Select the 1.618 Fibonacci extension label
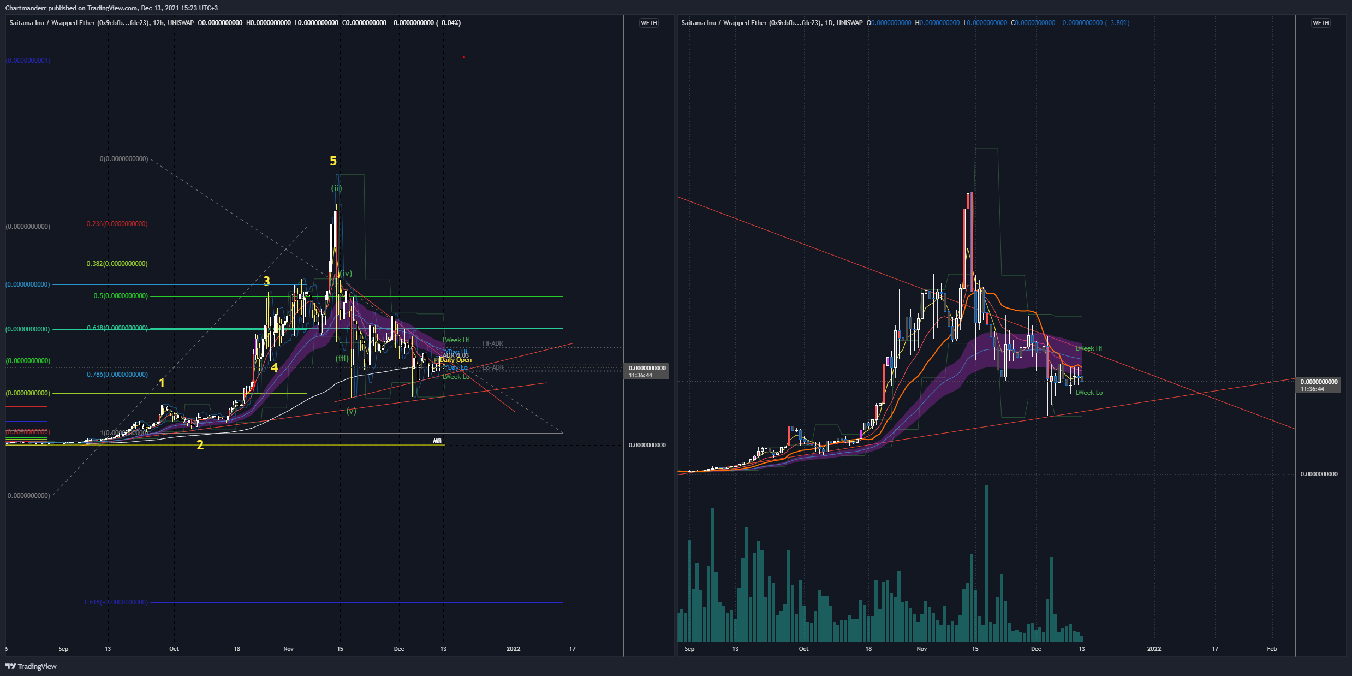 (116, 602)
